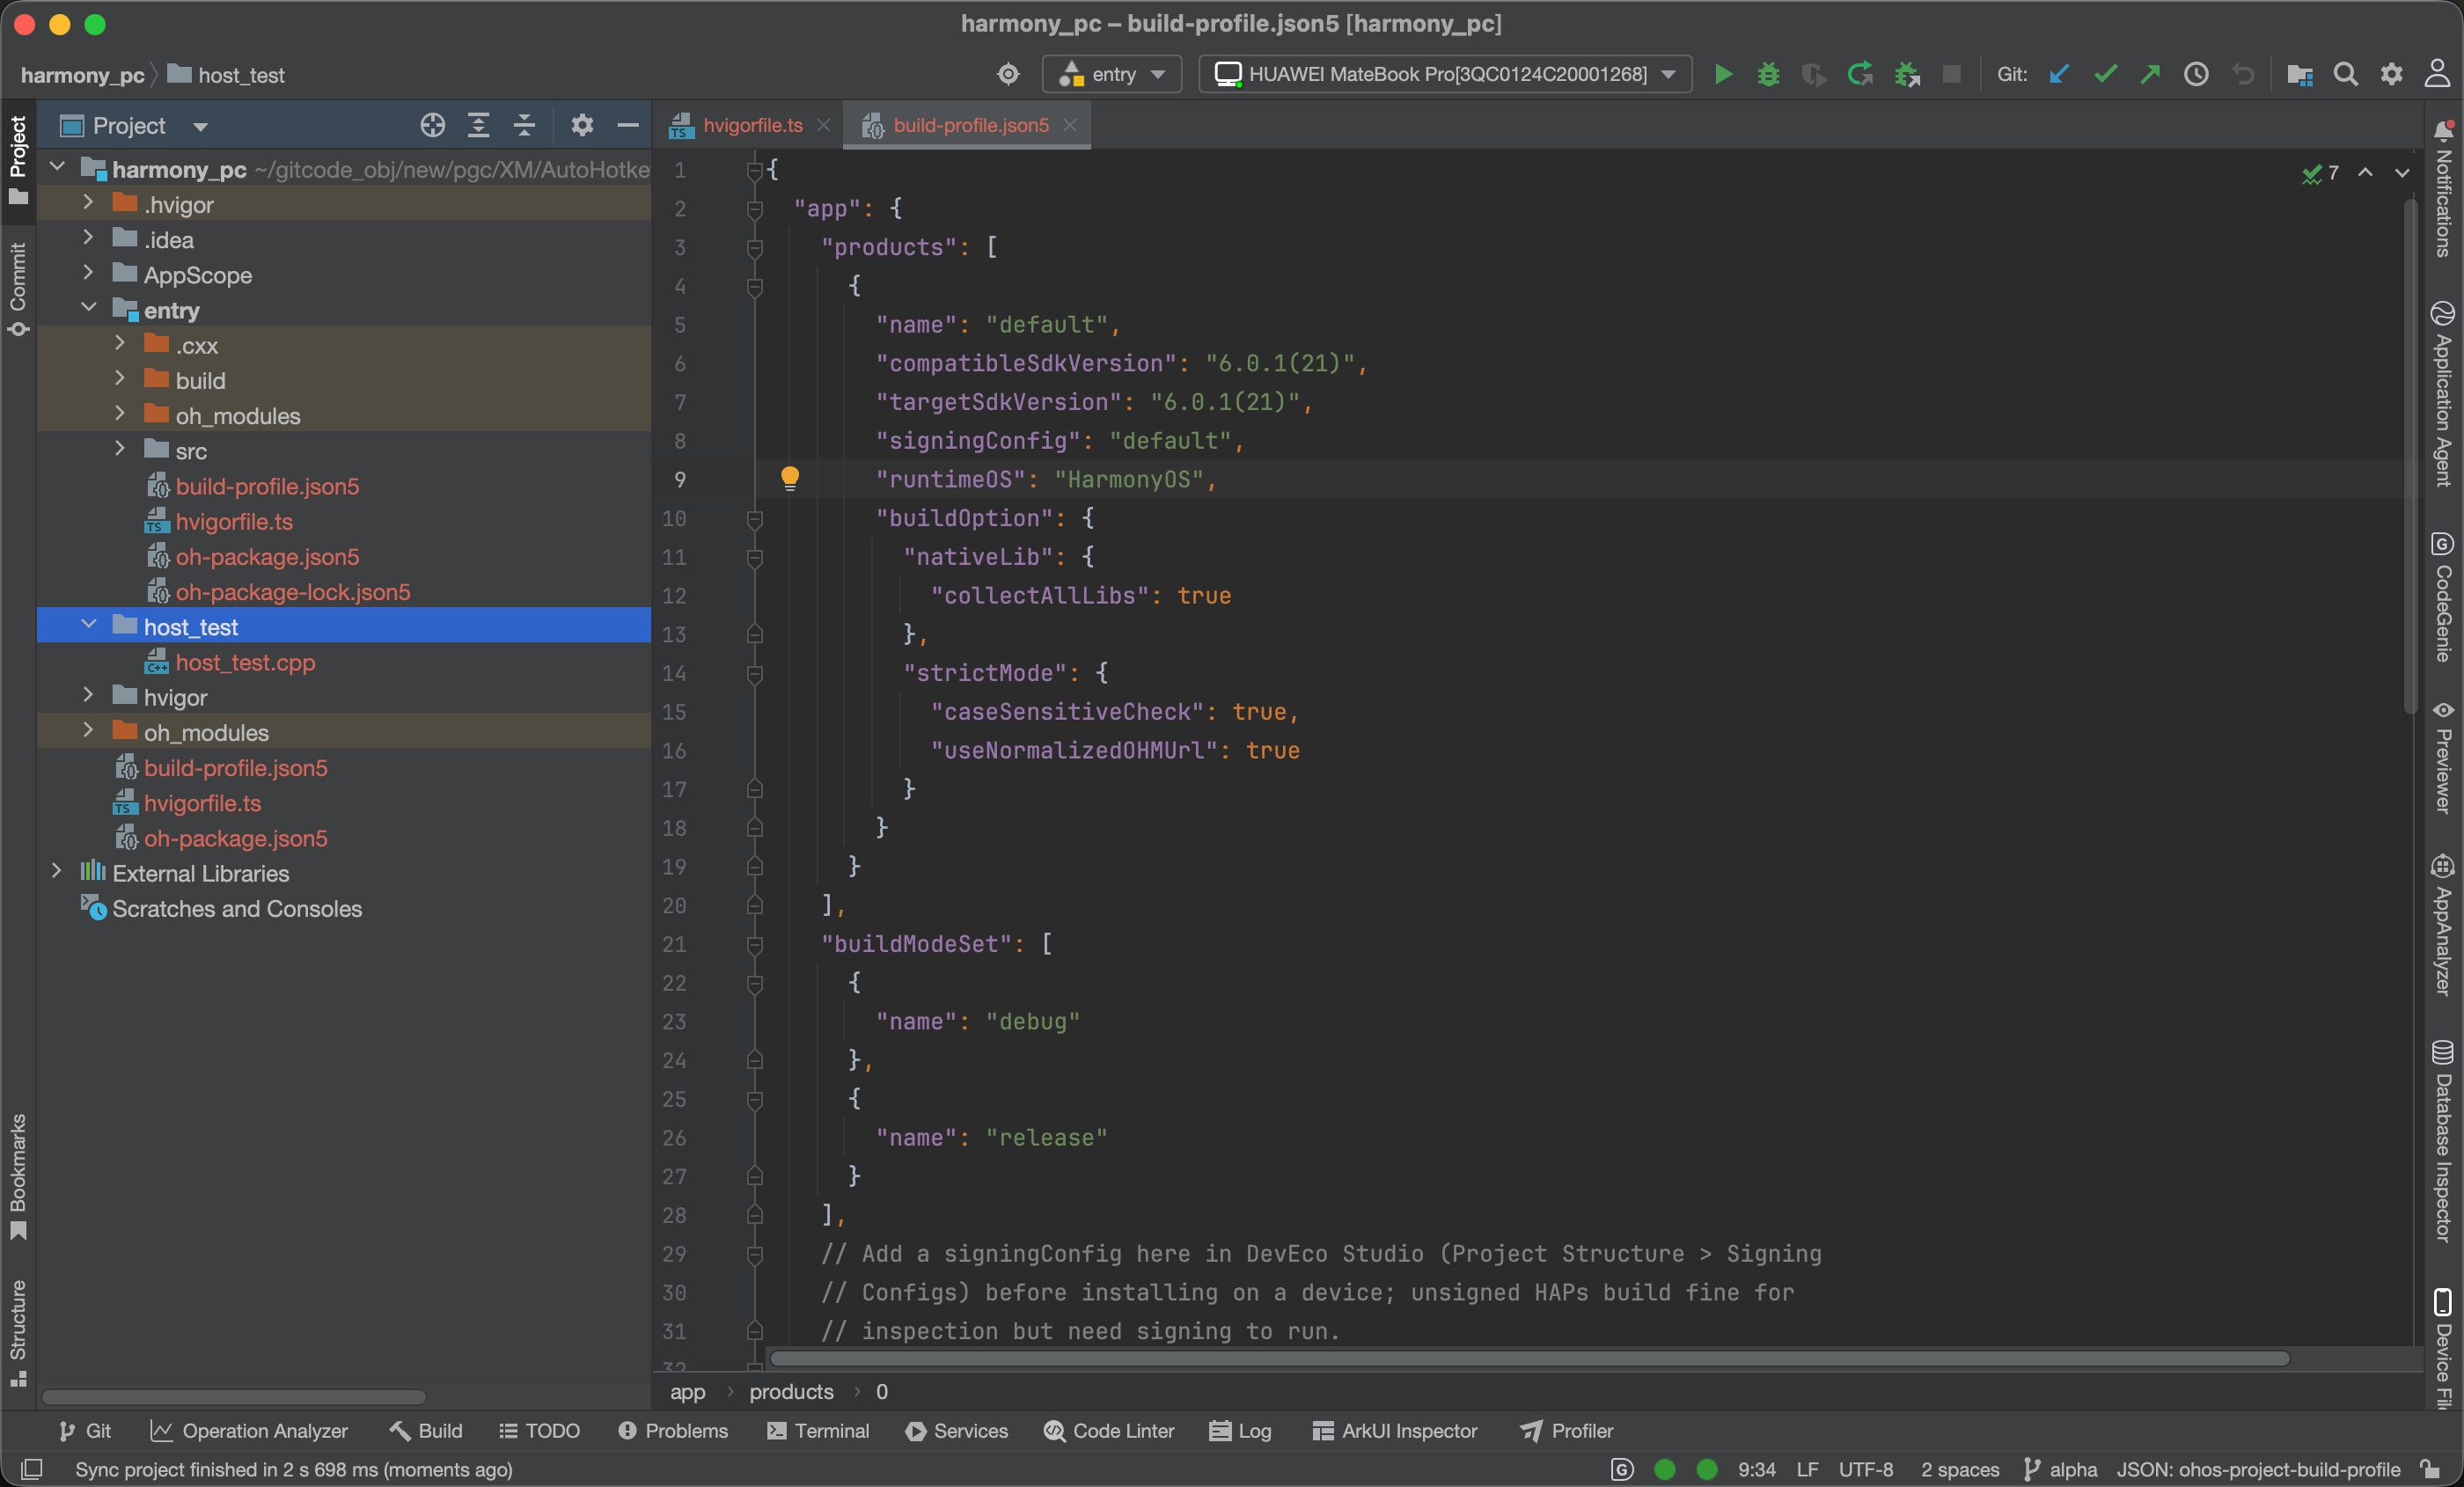Go to next highlighted problem arrow
The width and height of the screenshot is (2464, 1487).
(2402, 173)
